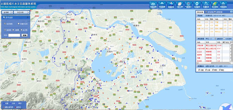Click inside the 站名 input field
The image size is (233, 110).
click(x=14, y=35)
